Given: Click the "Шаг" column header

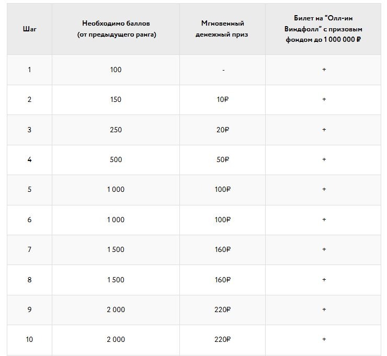Looking at the screenshot, I should pyautogui.click(x=30, y=29).
